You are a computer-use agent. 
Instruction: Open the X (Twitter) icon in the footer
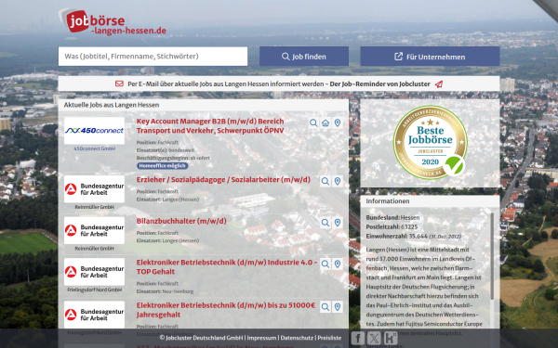pos(374,338)
